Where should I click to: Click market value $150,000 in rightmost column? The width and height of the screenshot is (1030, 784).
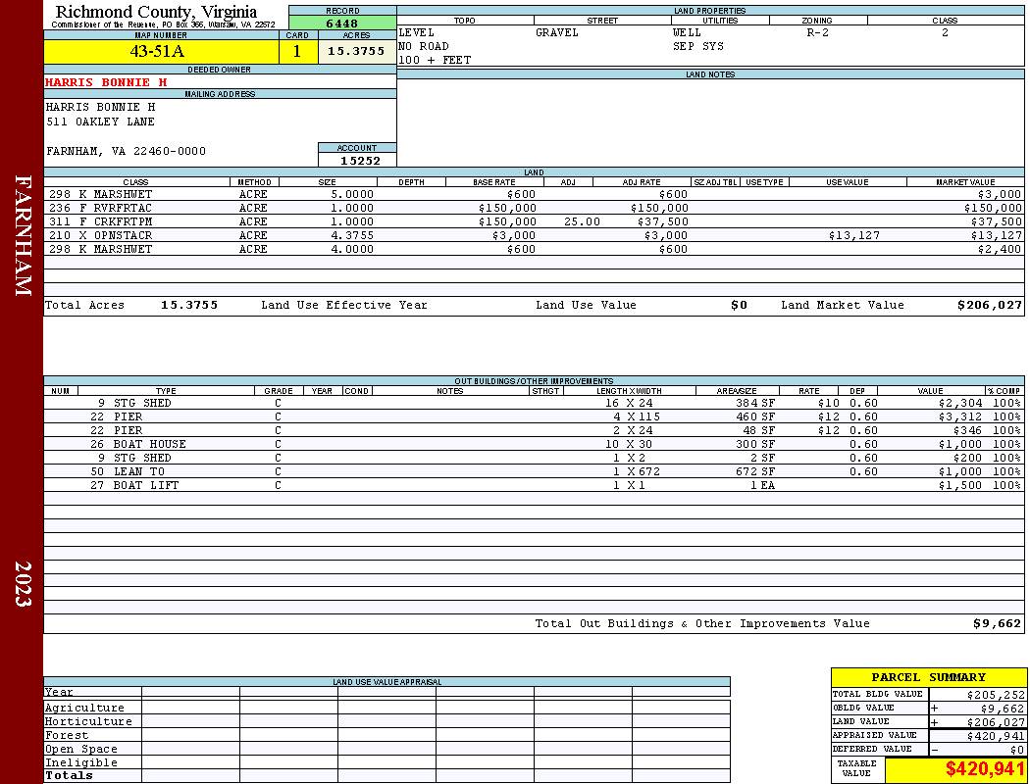pos(993,208)
